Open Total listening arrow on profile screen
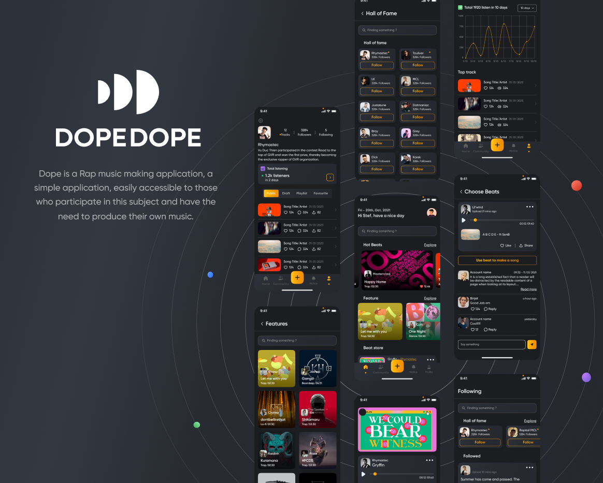This screenshot has height=483, width=603. click(330, 177)
